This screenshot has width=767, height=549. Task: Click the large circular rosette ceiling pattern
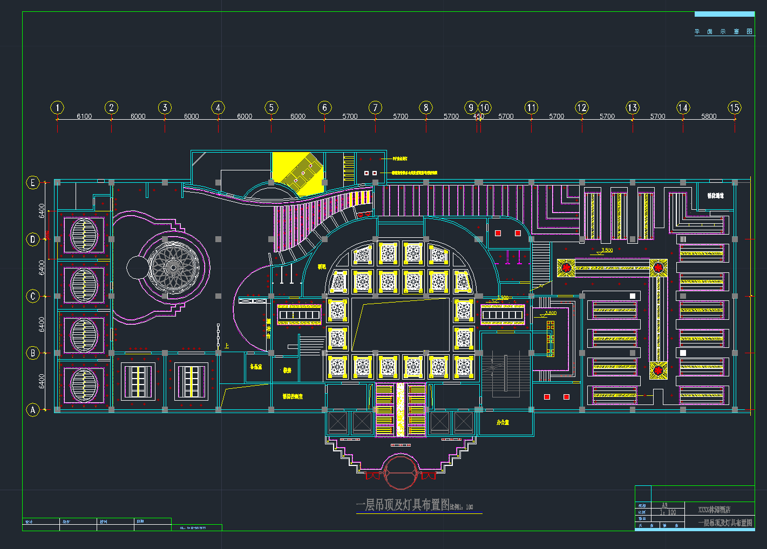click(173, 266)
